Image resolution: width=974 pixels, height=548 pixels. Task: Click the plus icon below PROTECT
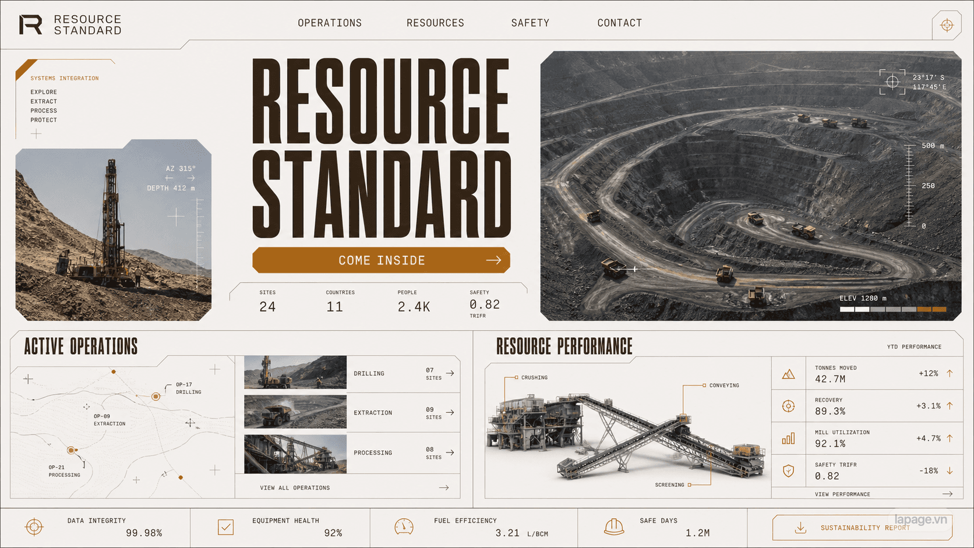coord(36,134)
